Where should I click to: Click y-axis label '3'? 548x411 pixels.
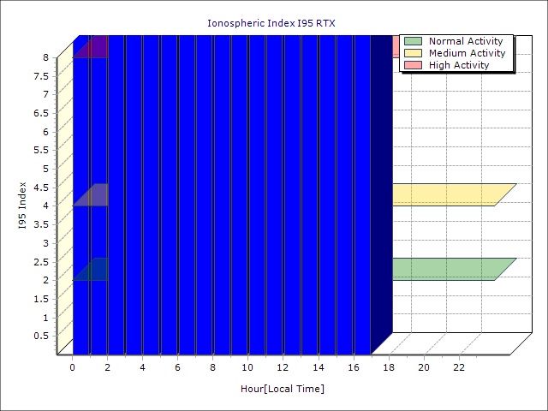tap(45, 243)
